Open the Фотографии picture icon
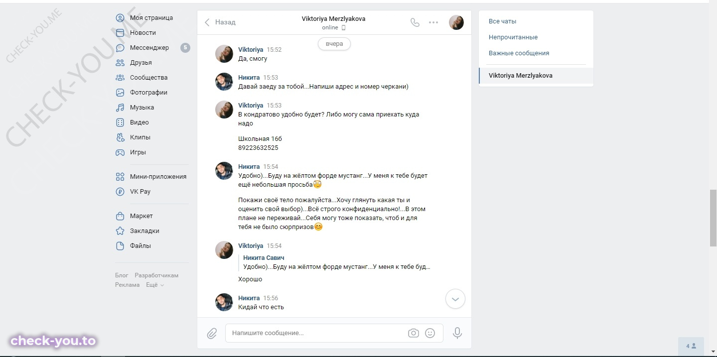 click(x=120, y=93)
